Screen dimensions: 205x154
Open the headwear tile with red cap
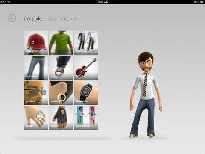36,43
